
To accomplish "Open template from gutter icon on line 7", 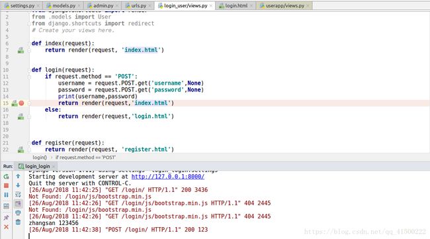I will pyautogui.click(x=21, y=50).
